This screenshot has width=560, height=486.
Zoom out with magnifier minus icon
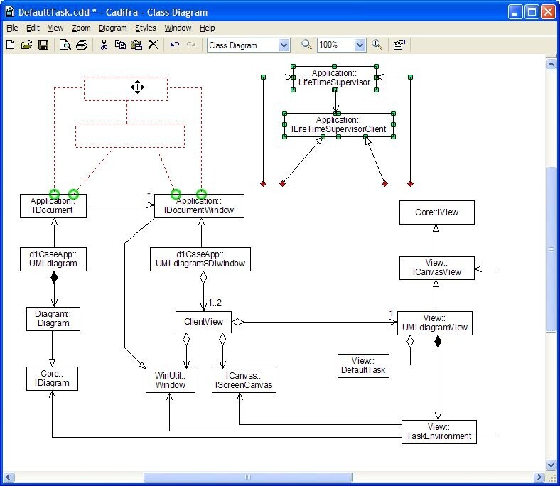pyautogui.click(x=306, y=45)
